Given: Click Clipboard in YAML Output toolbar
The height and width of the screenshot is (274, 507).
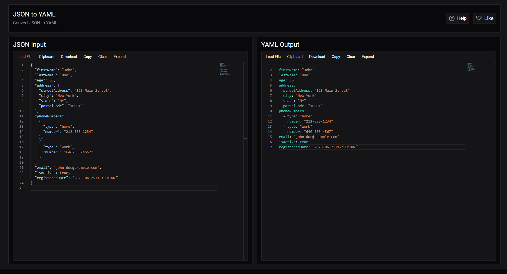Looking at the screenshot, I should 295,57.
